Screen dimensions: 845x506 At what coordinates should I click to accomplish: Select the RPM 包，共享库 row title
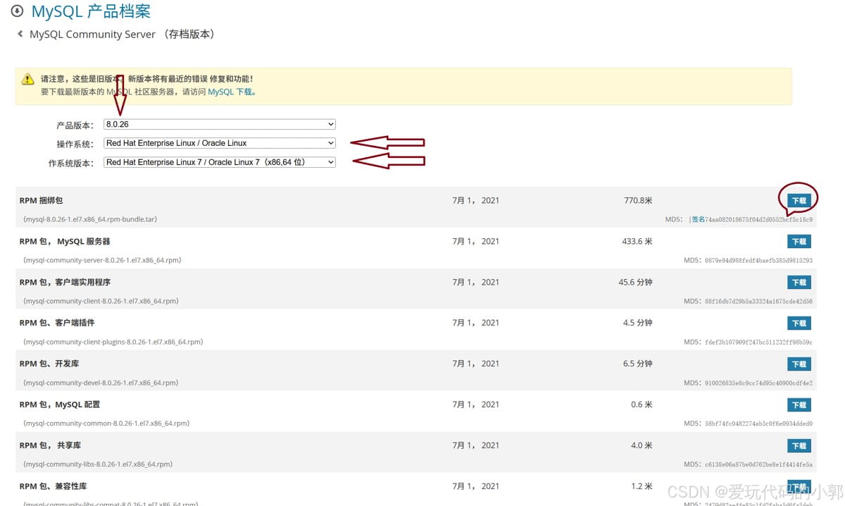(51, 445)
